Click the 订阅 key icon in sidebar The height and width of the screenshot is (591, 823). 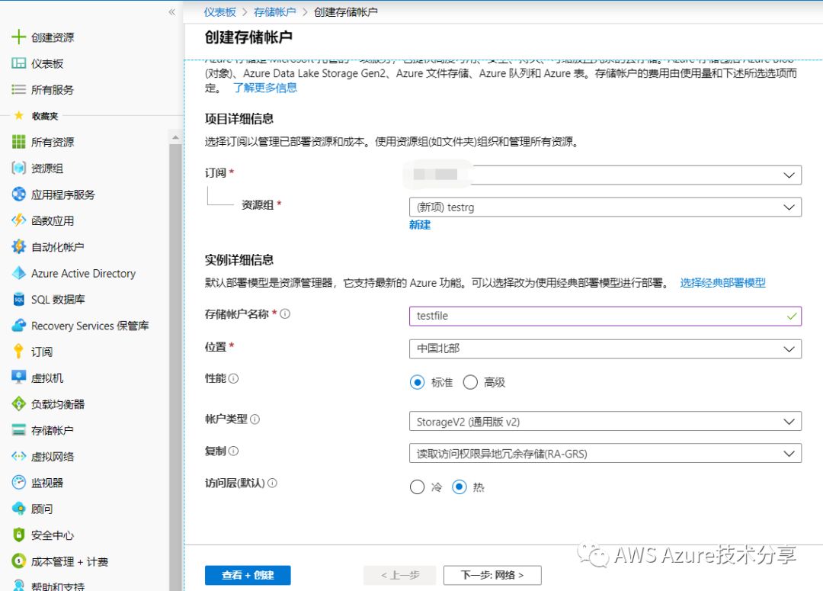(x=18, y=351)
